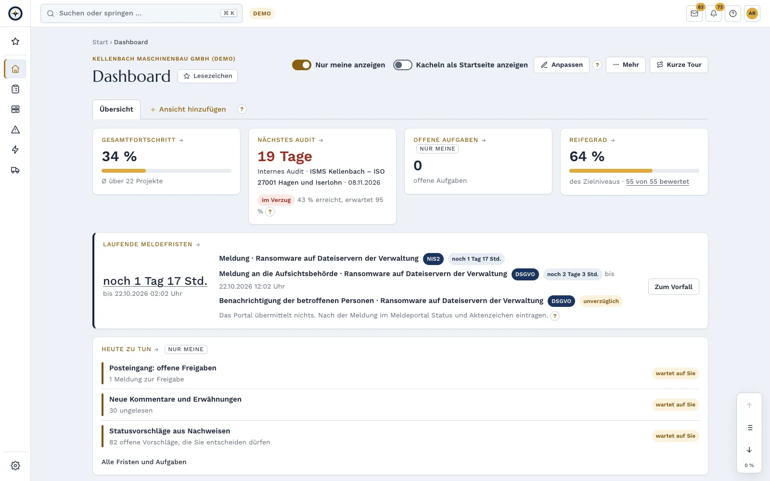Click Start in the breadcrumb

pos(100,42)
